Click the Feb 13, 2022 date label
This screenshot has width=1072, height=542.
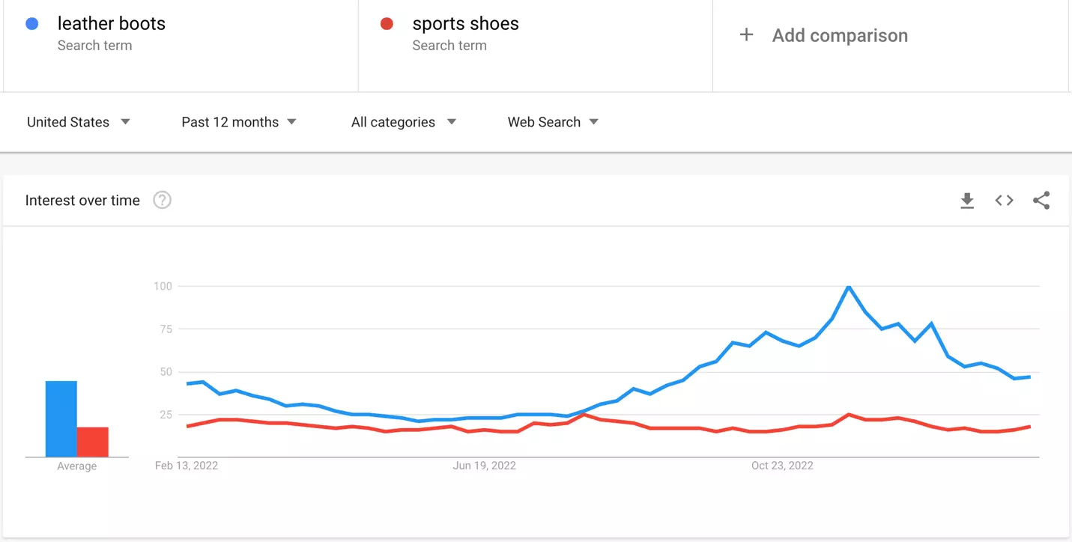click(x=187, y=466)
